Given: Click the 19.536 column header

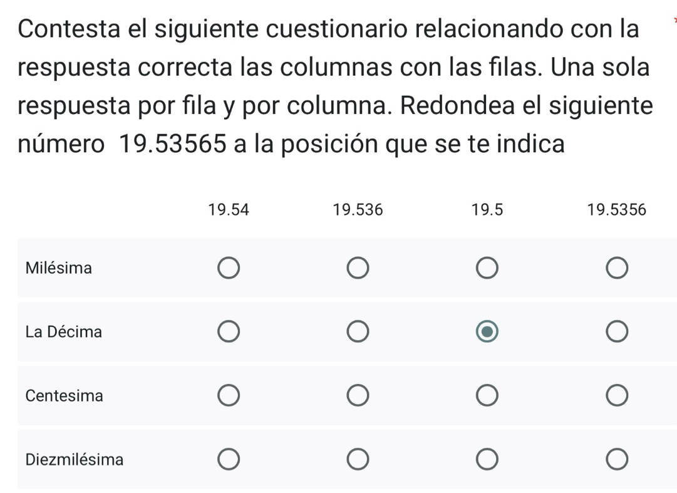Looking at the screenshot, I should pos(358,210).
